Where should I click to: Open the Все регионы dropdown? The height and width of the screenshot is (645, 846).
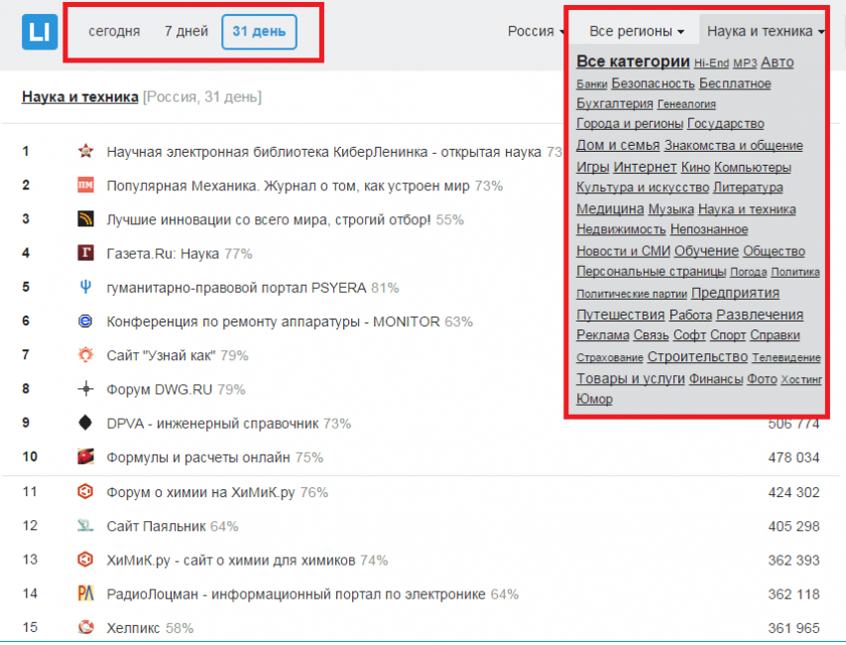[x=637, y=32]
